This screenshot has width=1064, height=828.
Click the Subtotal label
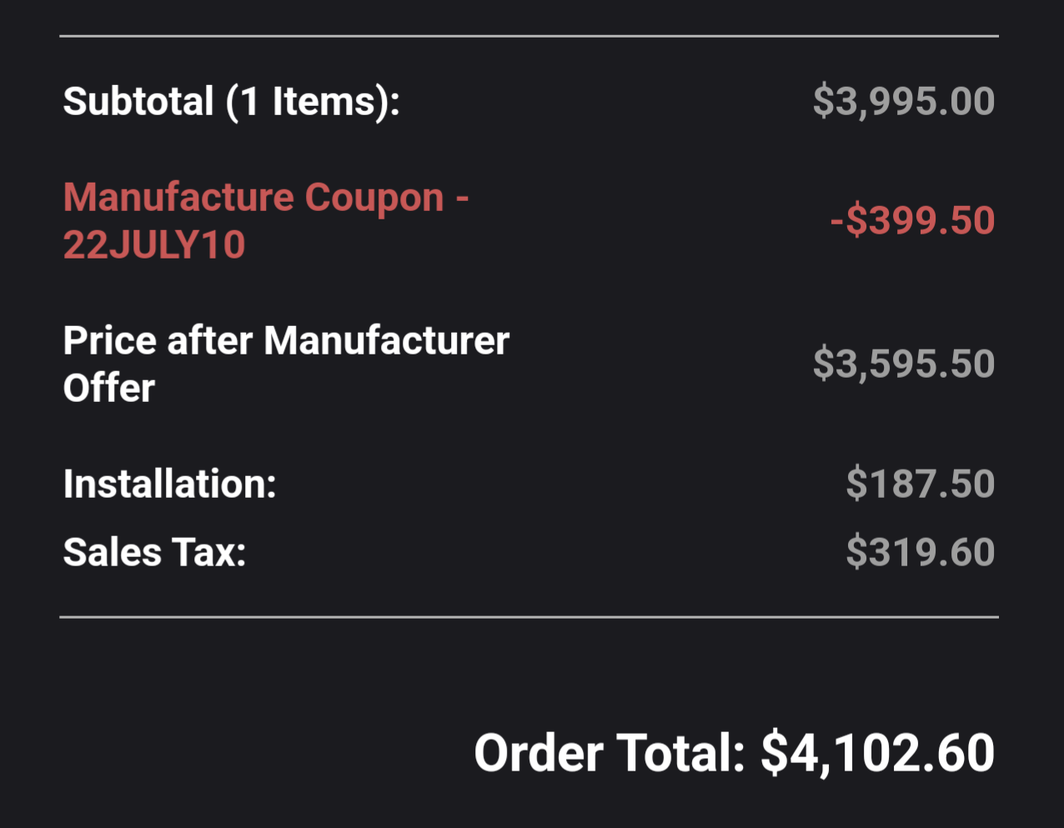pyautogui.click(x=138, y=102)
